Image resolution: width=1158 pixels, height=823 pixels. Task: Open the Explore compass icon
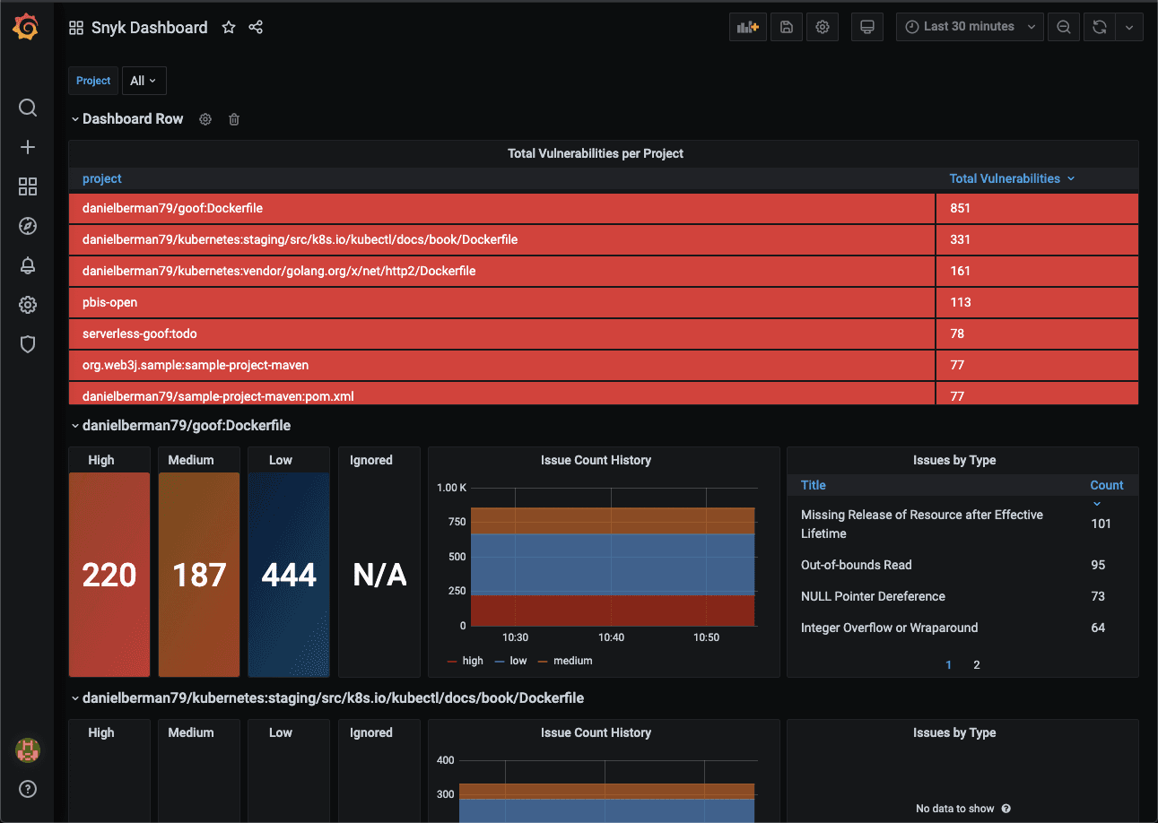click(x=28, y=226)
